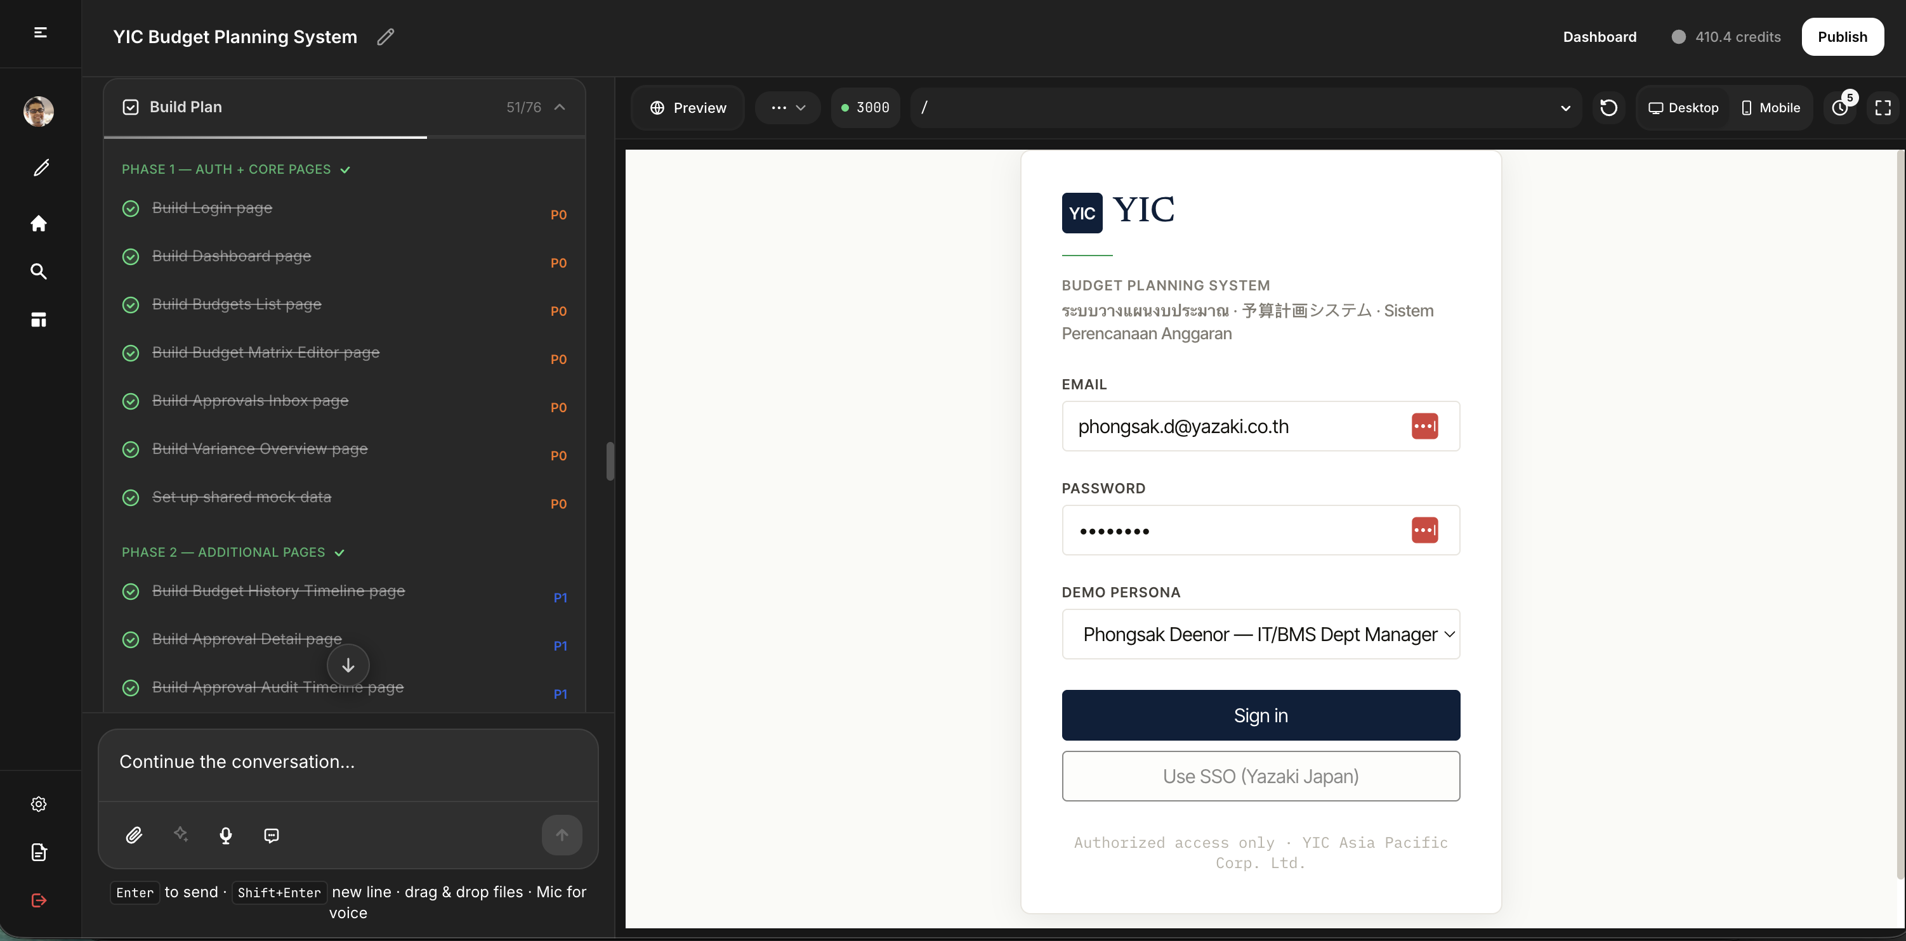Check the Build Login page task checkbox
The image size is (1906, 941).
pyautogui.click(x=131, y=209)
